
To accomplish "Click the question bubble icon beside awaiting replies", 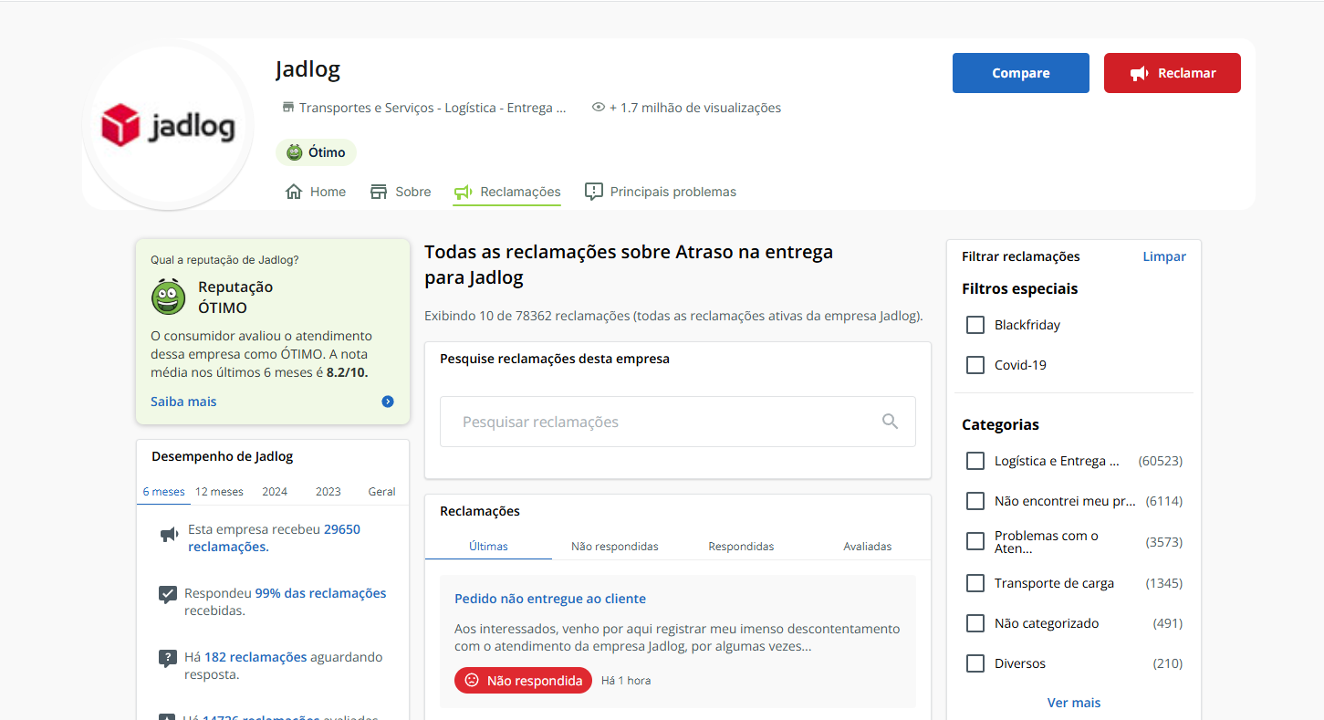I will click(168, 658).
